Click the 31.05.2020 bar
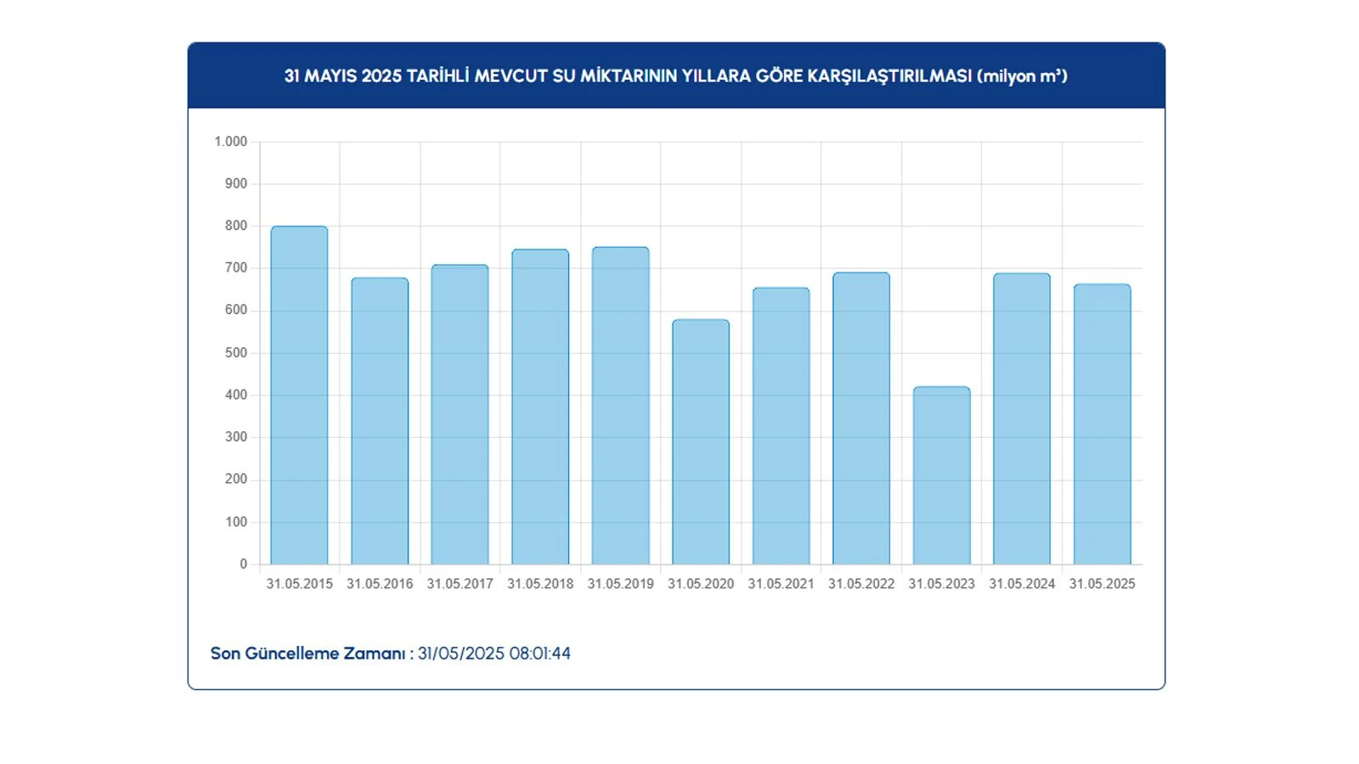 [701, 441]
